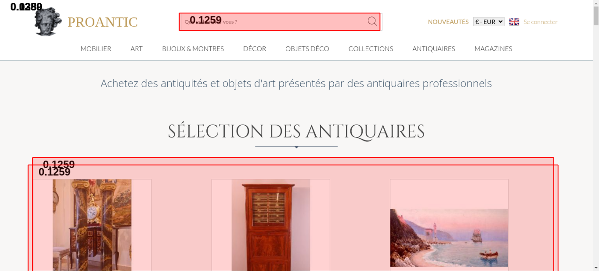
Task: Open the mahogany cabinet thumbnail
Action: pos(271,225)
